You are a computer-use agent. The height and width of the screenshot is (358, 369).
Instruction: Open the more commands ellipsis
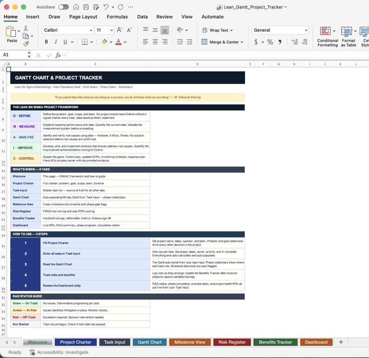tap(131, 7)
